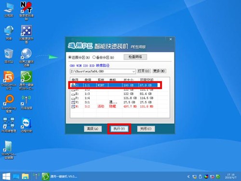Click the More (M) button
Viewport: 241px width, 181px height.
159,71
